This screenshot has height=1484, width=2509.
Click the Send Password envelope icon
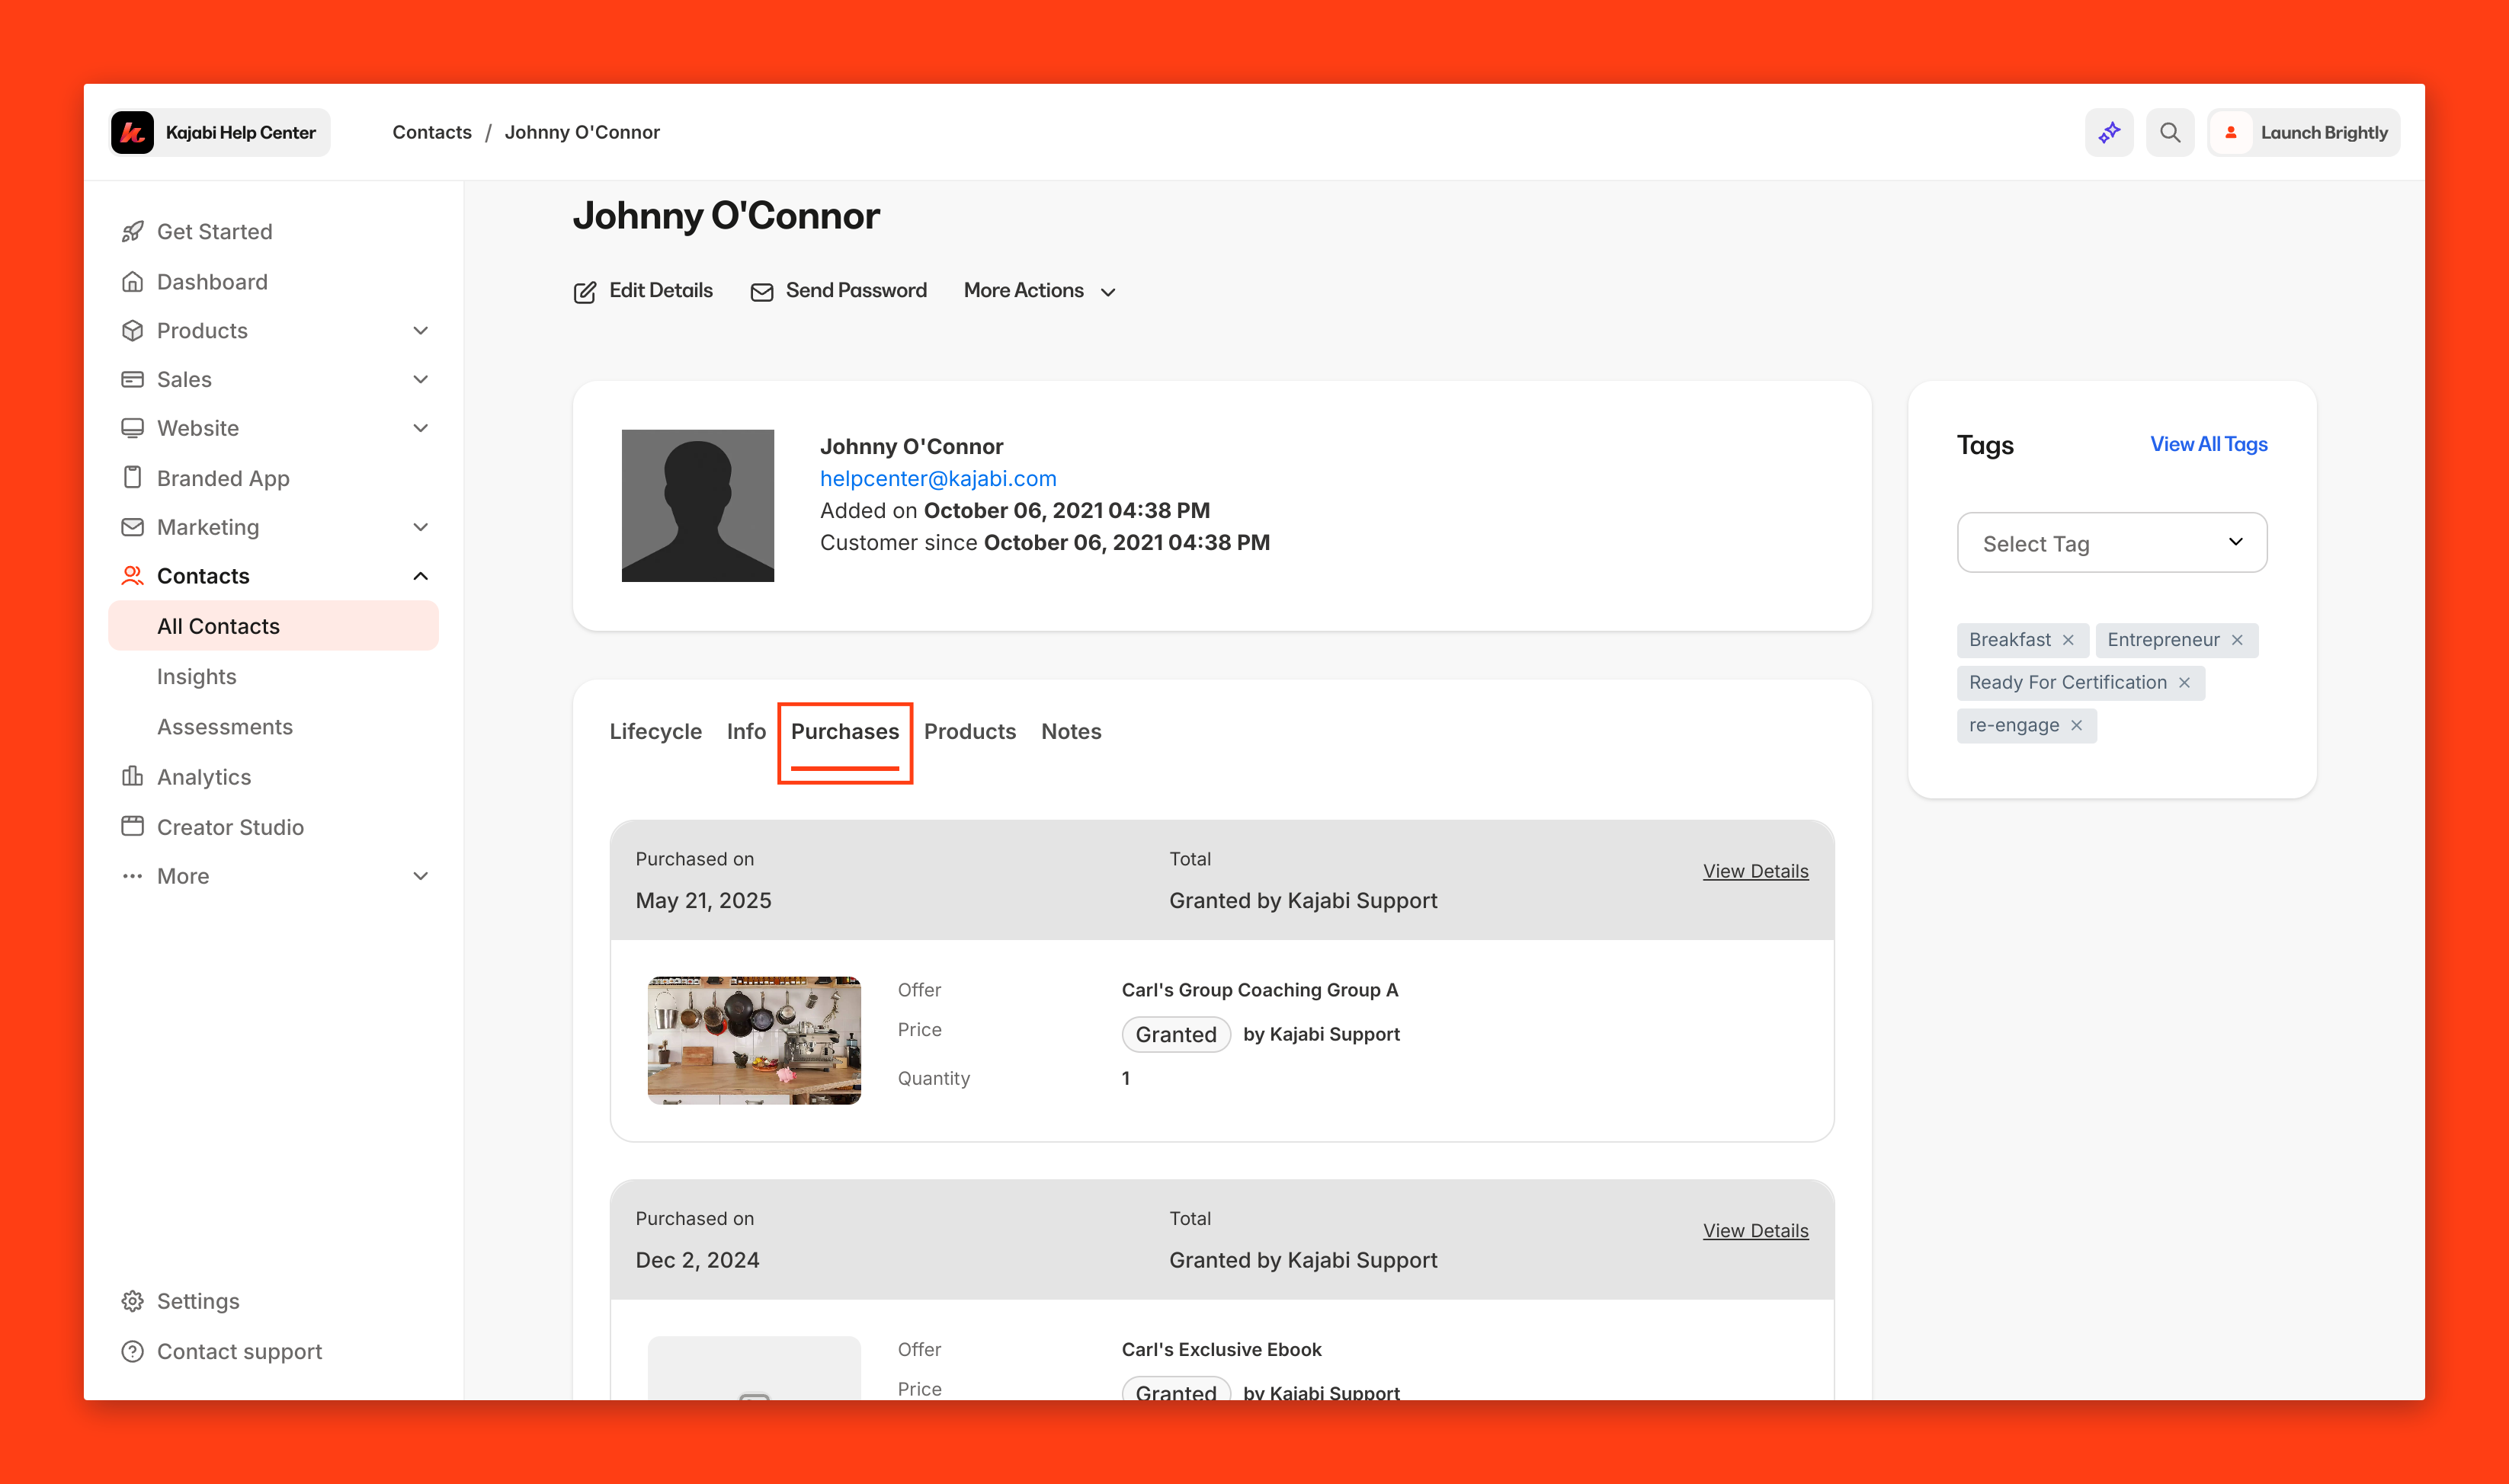(761, 292)
